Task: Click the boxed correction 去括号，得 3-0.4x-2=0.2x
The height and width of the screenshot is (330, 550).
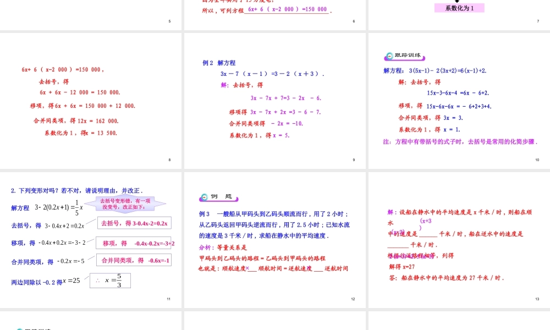Action: [x=134, y=223]
